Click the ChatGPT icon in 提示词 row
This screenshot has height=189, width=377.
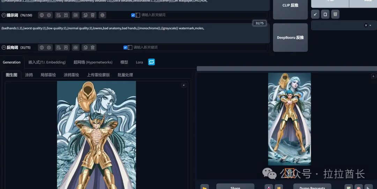102,15
